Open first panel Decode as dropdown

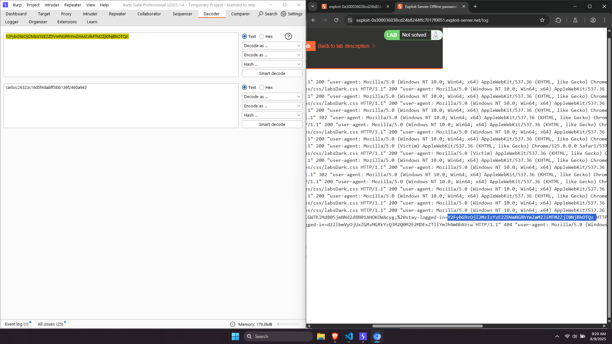pyautogui.click(x=272, y=46)
